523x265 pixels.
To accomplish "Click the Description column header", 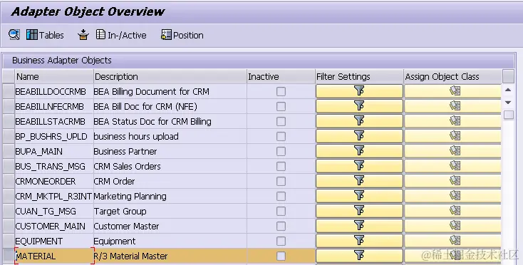I will 170,77.
